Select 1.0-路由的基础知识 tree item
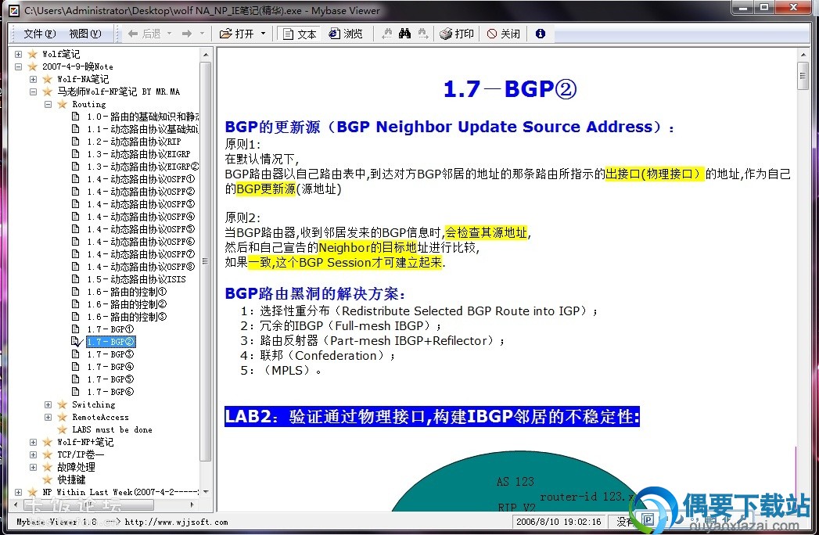The image size is (819, 535). point(142,117)
